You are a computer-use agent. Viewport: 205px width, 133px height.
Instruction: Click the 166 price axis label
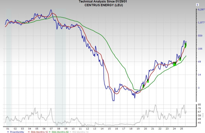(x=200, y=49)
